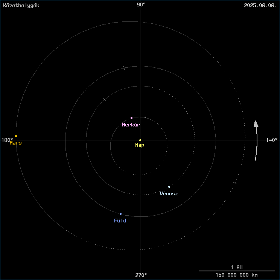Click the 'Kőzetbolygók' title text
The image size is (280, 280).
[x=21, y=5]
